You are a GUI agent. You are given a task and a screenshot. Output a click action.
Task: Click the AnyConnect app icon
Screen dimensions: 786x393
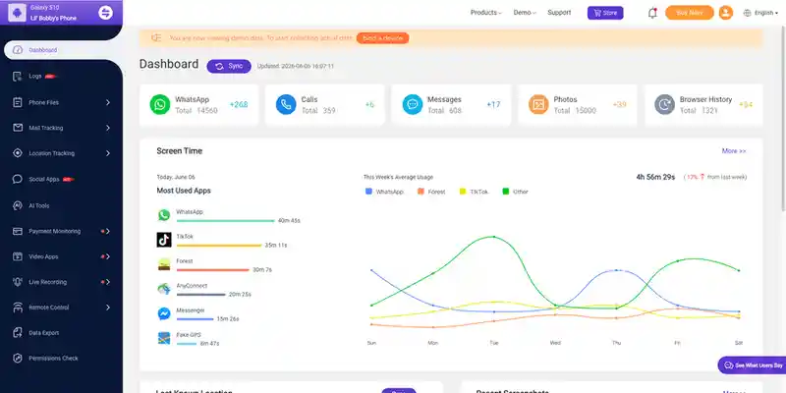pos(164,289)
